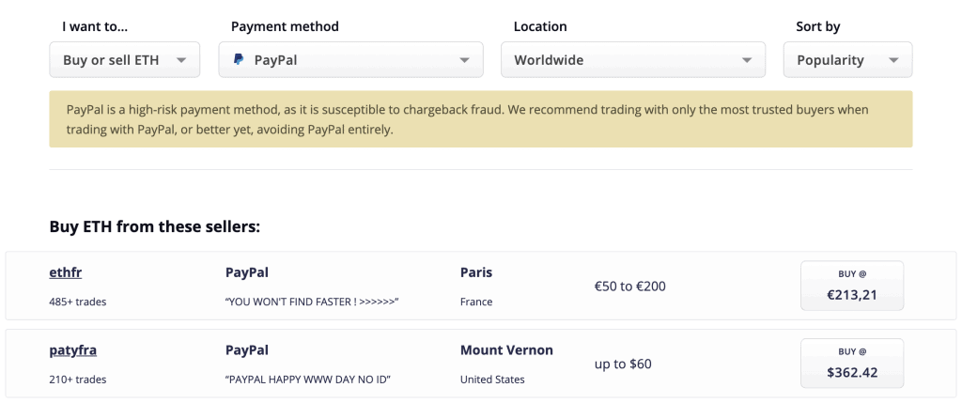Viewport: 962px width, 403px height.
Task: Expand the Buy or sell ETH arrow
Action: click(181, 60)
